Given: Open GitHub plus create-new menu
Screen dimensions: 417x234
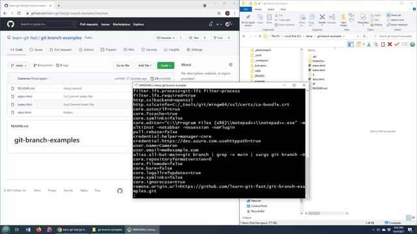Looking at the screenshot, I should pos(219,24).
